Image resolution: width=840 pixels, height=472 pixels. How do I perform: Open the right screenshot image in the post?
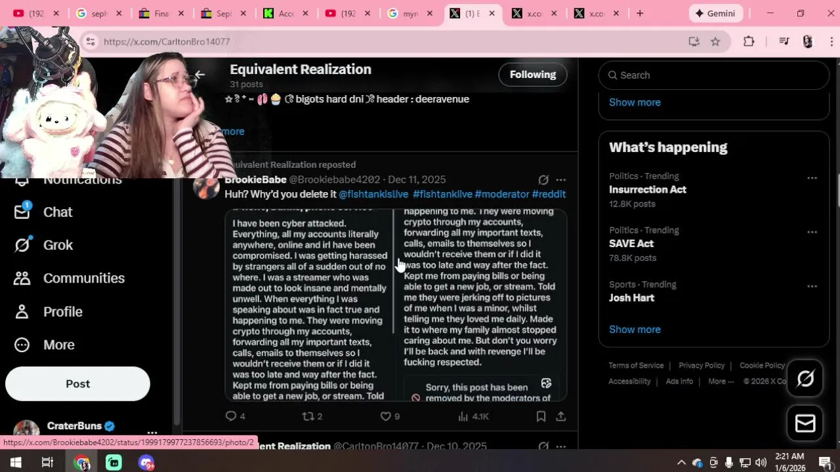pyautogui.click(x=482, y=304)
